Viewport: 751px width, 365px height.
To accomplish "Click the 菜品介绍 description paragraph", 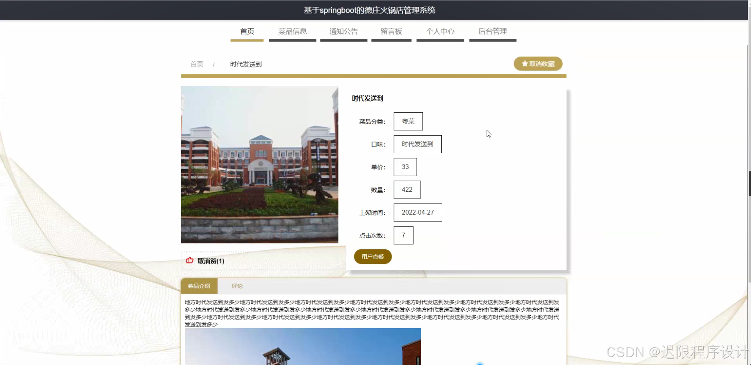I will coord(372,313).
